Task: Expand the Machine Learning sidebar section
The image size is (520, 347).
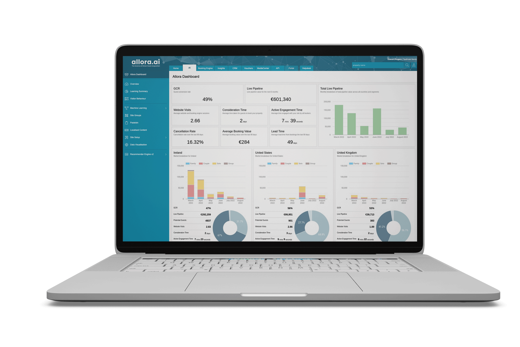Action: pyautogui.click(x=165, y=108)
